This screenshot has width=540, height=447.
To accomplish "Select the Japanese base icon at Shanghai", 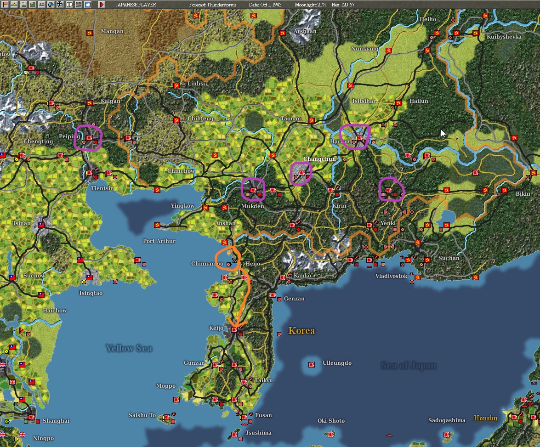I will point(32,417).
